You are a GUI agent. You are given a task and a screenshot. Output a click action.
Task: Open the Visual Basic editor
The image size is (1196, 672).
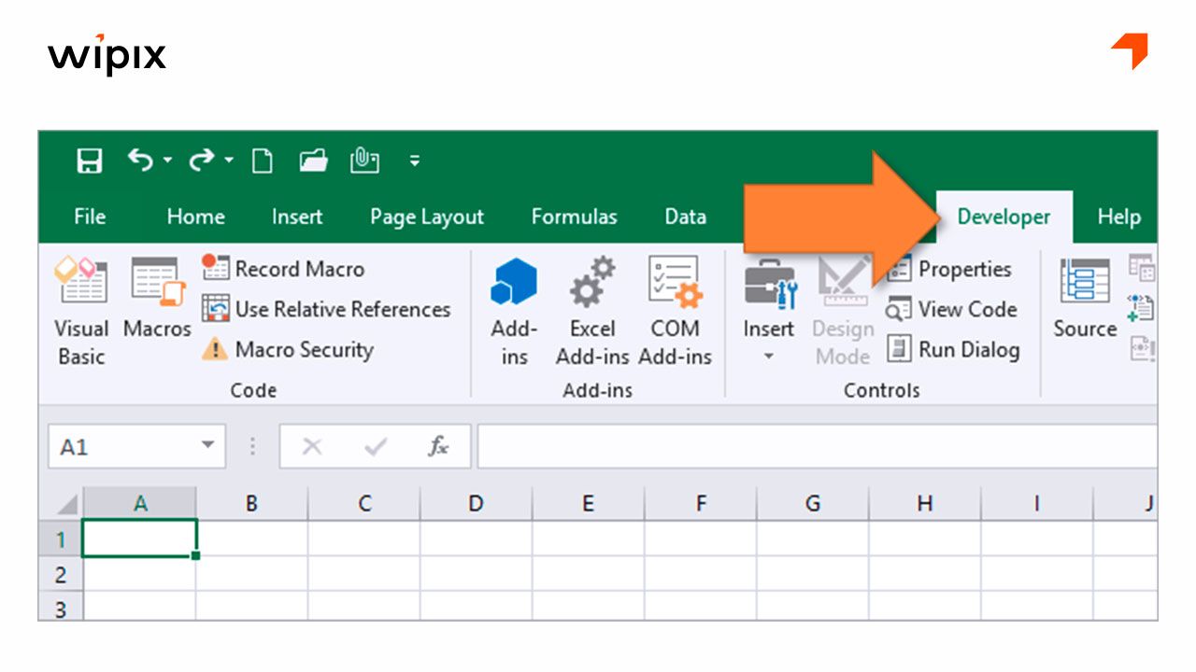(81, 308)
